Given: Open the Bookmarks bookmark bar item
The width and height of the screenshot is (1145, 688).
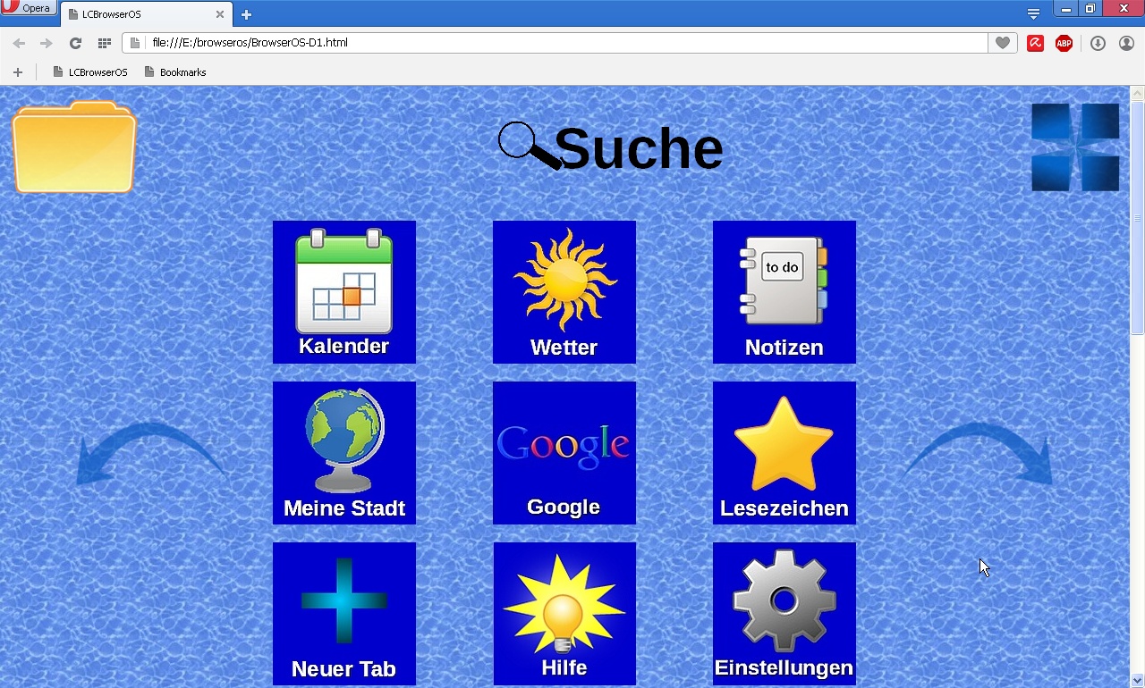Looking at the screenshot, I should [x=175, y=72].
